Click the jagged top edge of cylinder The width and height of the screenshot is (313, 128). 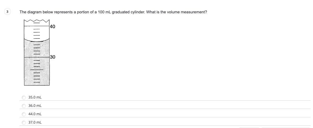tap(37, 21)
